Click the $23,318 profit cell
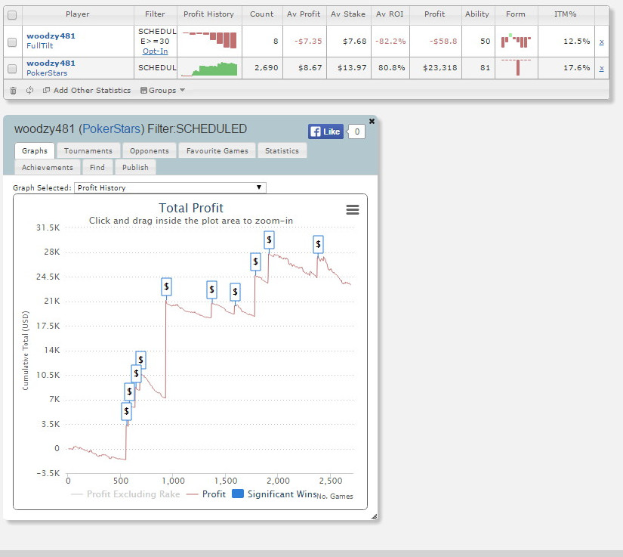 pos(436,68)
